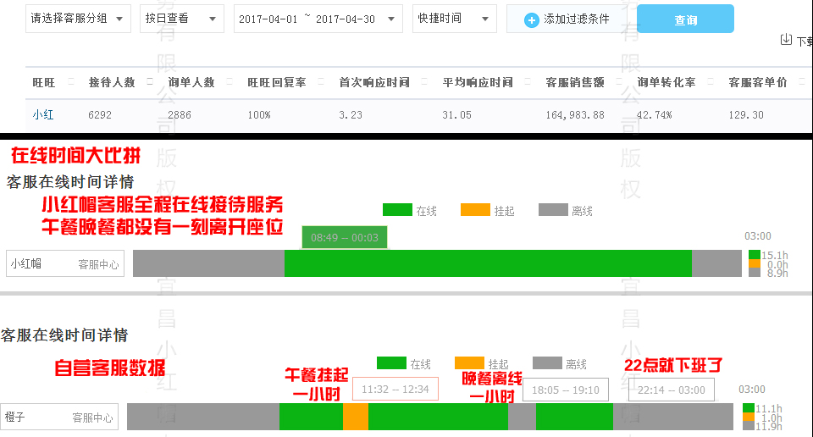
Task: Click the blue 查询 button
Action: click(x=685, y=19)
